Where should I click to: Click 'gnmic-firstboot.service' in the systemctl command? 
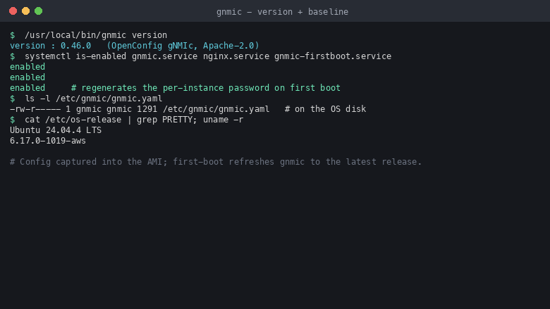333,56
